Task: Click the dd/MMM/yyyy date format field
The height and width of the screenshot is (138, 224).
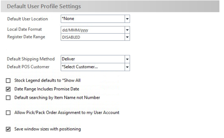Action: point(93,30)
